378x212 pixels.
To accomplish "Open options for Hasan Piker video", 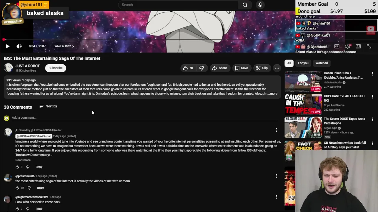I will point(372,74).
